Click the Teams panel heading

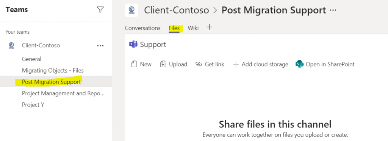[17, 9]
